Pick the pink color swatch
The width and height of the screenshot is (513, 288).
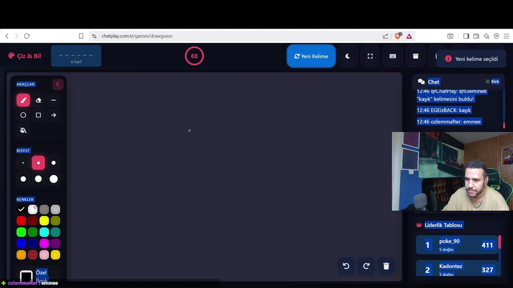(x=44, y=255)
